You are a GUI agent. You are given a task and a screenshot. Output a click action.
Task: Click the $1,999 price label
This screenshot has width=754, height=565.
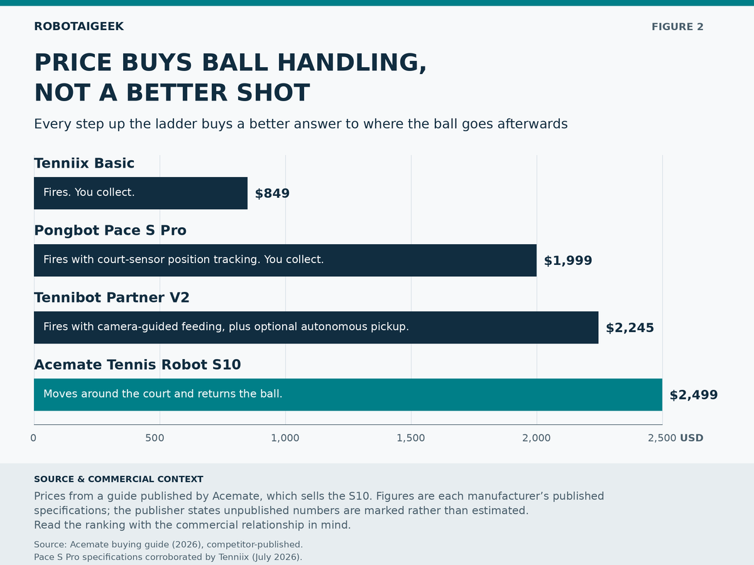click(568, 261)
